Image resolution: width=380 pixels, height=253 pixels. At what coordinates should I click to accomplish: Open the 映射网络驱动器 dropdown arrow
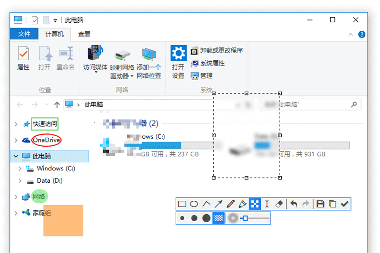tap(132, 76)
